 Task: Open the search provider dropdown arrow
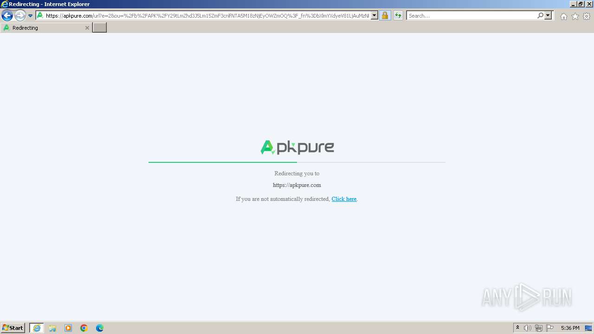(x=548, y=16)
